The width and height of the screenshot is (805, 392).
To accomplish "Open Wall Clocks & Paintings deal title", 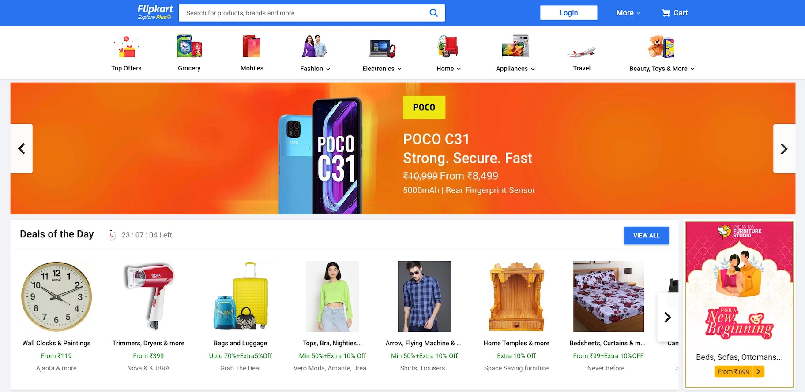I will 56,343.
